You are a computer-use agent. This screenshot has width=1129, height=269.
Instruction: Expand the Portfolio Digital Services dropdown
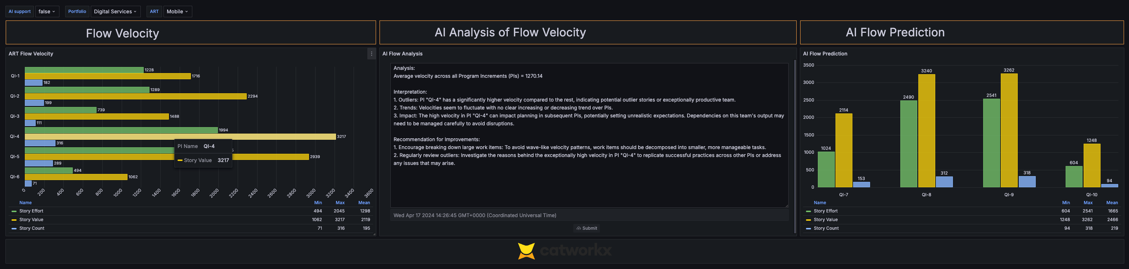tap(115, 12)
